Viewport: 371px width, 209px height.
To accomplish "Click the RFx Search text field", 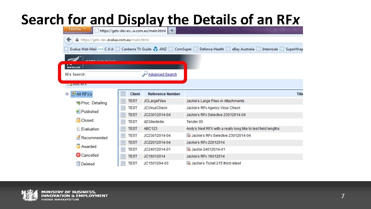I will pyautogui.click(x=113, y=74).
